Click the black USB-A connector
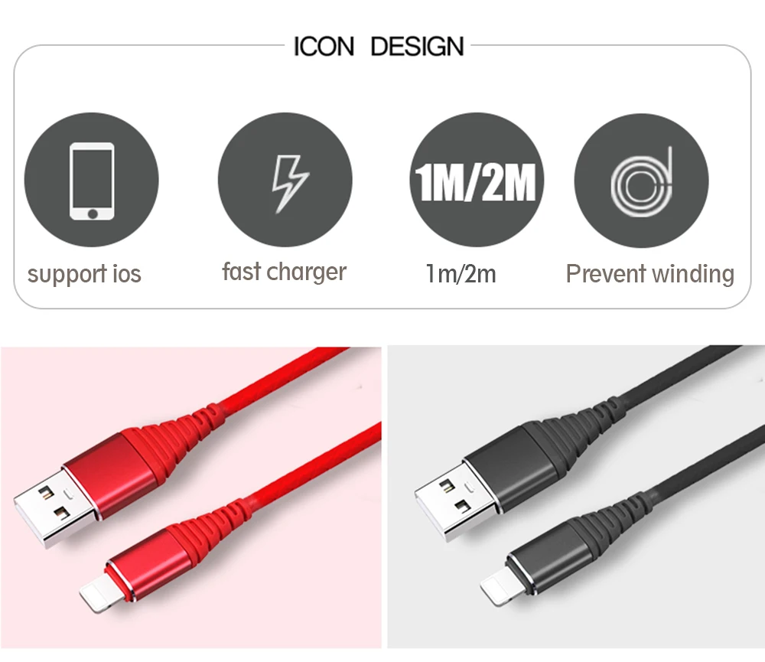The height and width of the screenshot is (662, 765). click(x=456, y=501)
